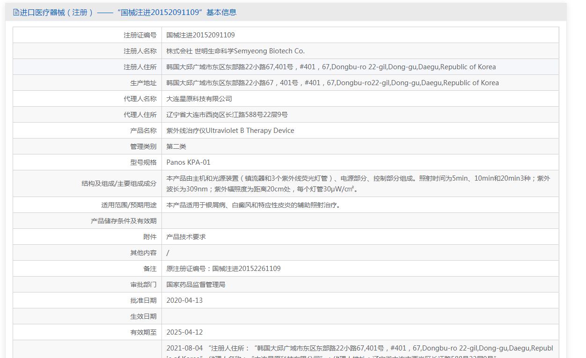Click the 生产地址 label

pyautogui.click(x=143, y=83)
